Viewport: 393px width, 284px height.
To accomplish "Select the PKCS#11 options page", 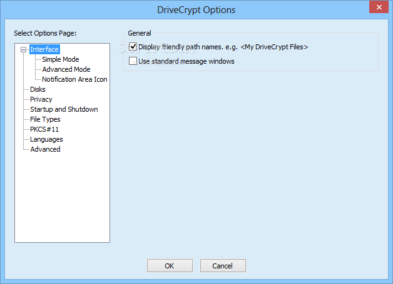I will (44, 129).
